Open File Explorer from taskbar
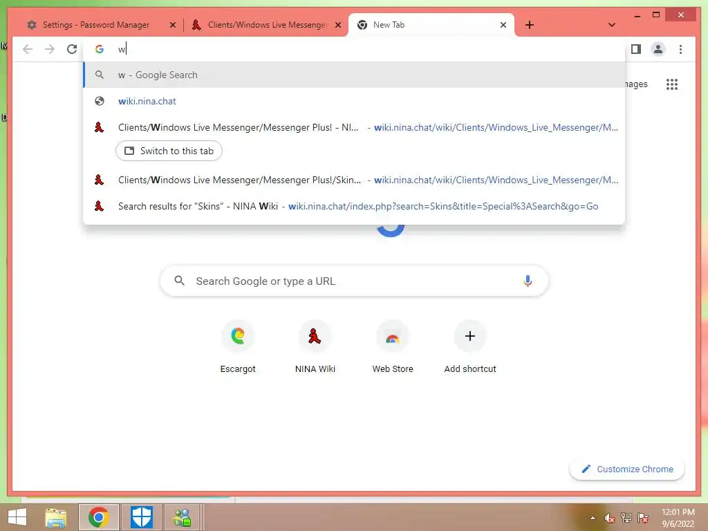This screenshot has width=708, height=531. [56, 517]
